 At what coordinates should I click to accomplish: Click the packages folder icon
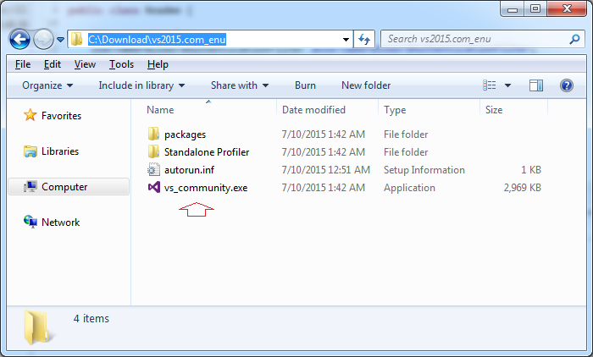(153, 134)
